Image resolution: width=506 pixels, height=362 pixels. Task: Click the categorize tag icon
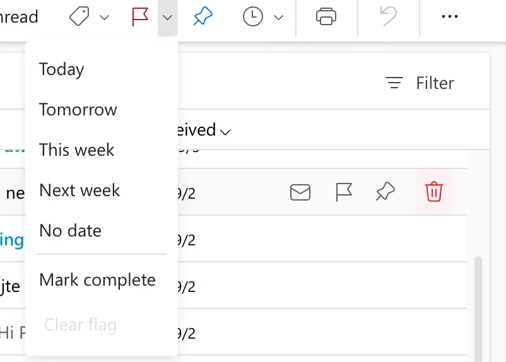point(79,17)
